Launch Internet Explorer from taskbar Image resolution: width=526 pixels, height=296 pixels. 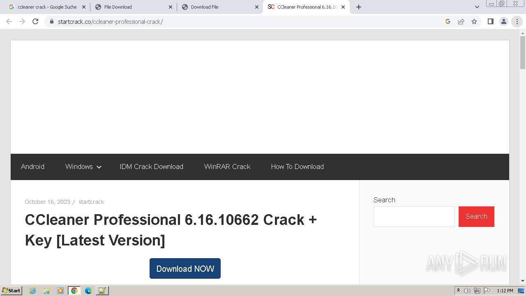coord(33,291)
